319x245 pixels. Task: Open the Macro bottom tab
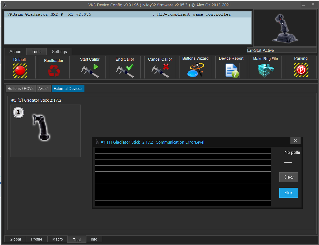[x=58, y=239]
